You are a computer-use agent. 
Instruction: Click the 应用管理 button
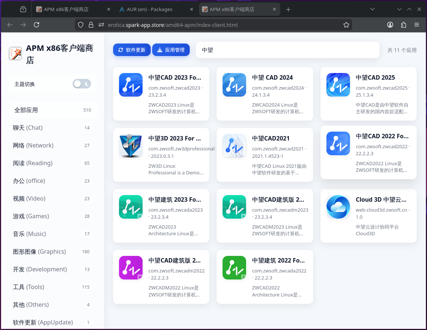click(x=171, y=50)
